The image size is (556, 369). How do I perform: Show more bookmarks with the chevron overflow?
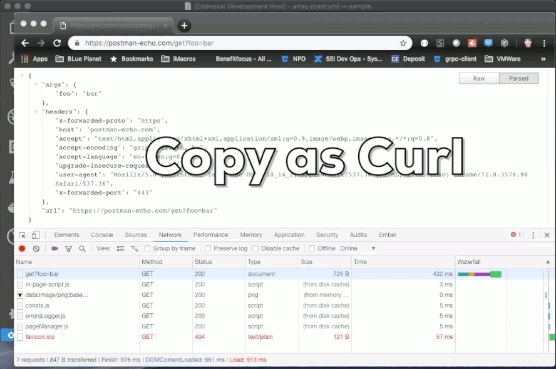tap(543, 59)
